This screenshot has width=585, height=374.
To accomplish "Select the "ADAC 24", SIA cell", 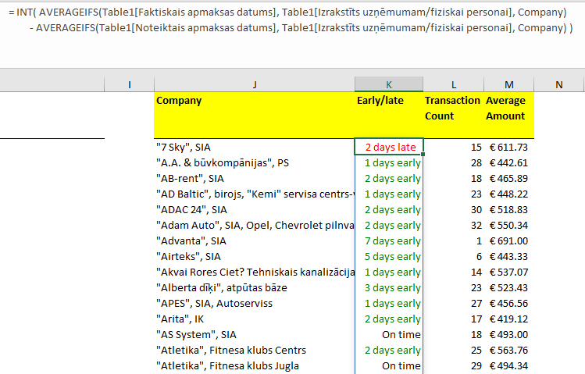I will point(255,209).
